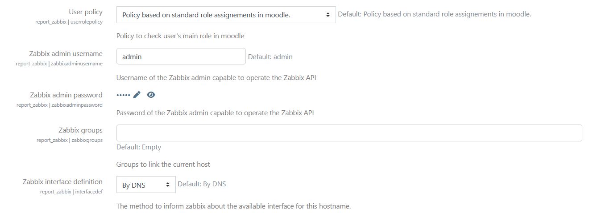The height and width of the screenshot is (213, 589).
Task: Open the Zabbix interface definition dropdown
Action: pyautogui.click(x=146, y=185)
